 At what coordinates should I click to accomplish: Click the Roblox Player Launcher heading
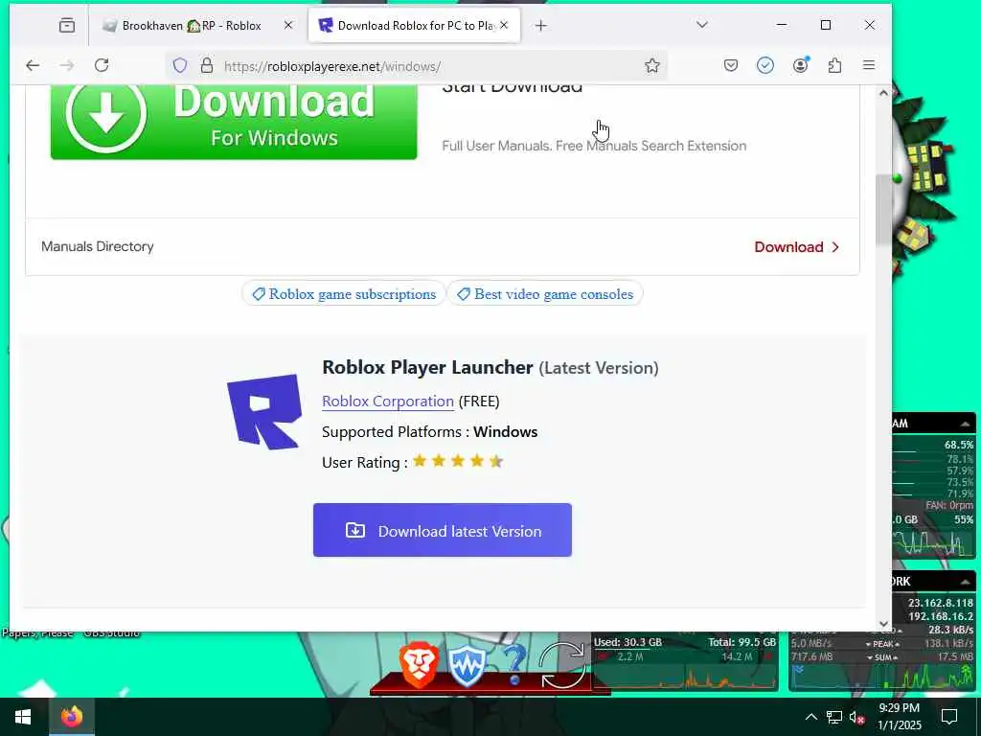(427, 367)
